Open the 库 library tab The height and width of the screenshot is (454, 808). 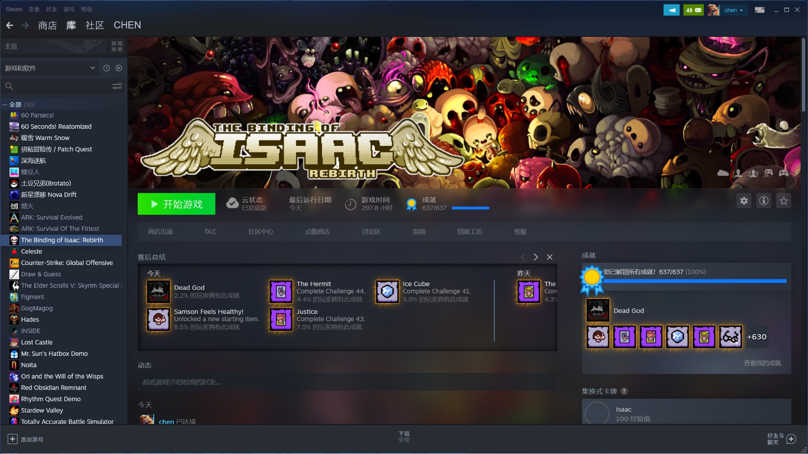[x=71, y=25]
